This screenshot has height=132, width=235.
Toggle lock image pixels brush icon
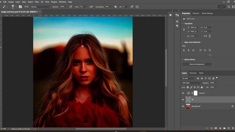click(191, 87)
